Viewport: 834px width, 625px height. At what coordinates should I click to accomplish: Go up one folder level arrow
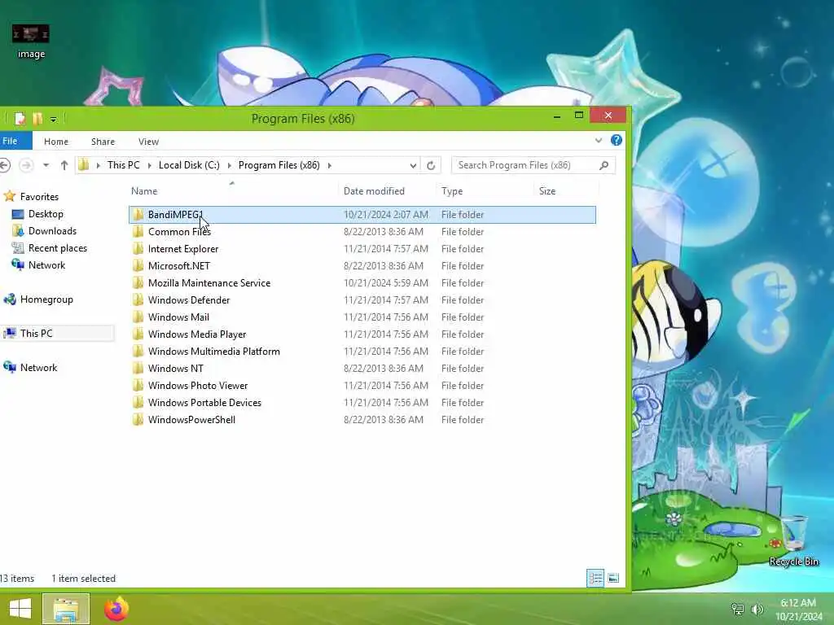(64, 165)
